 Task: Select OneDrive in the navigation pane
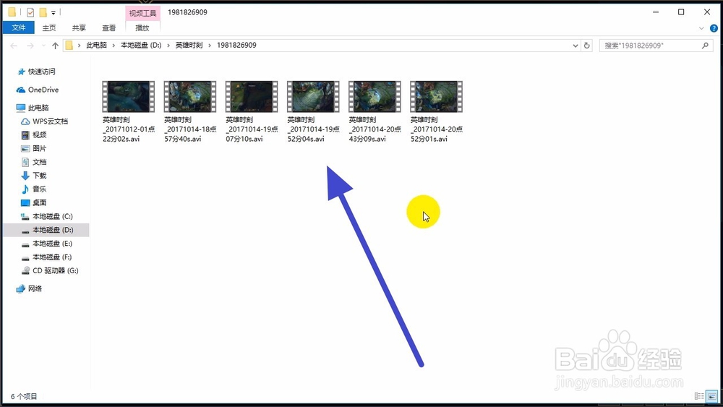tap(38, 90)
